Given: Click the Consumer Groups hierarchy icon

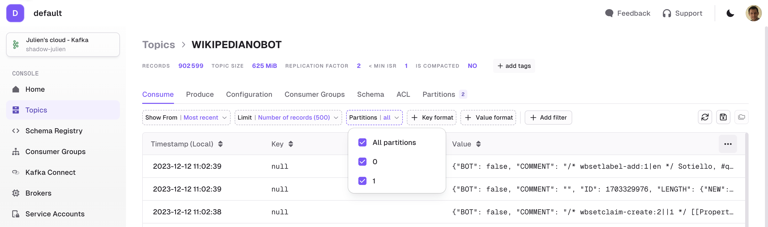Looking at the screenshot, I should pyautogui.click(x=16, y=152).
